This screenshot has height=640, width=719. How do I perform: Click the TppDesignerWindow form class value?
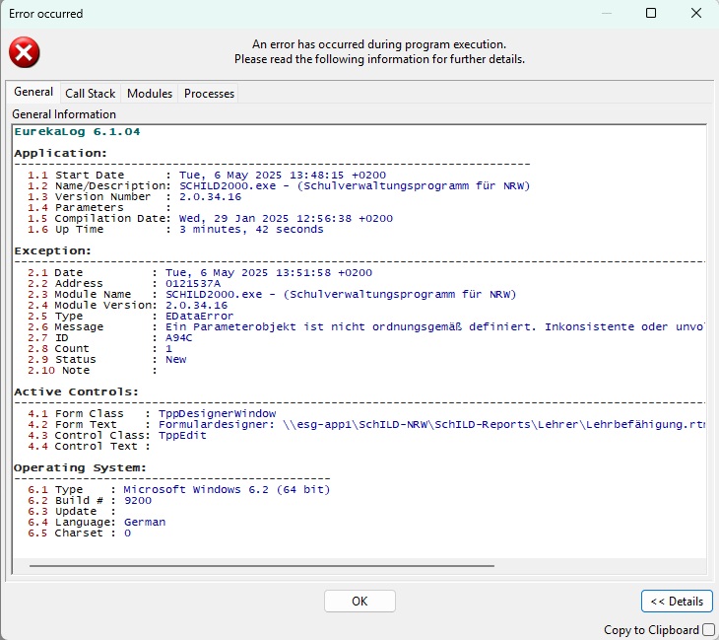pos(218,413)
